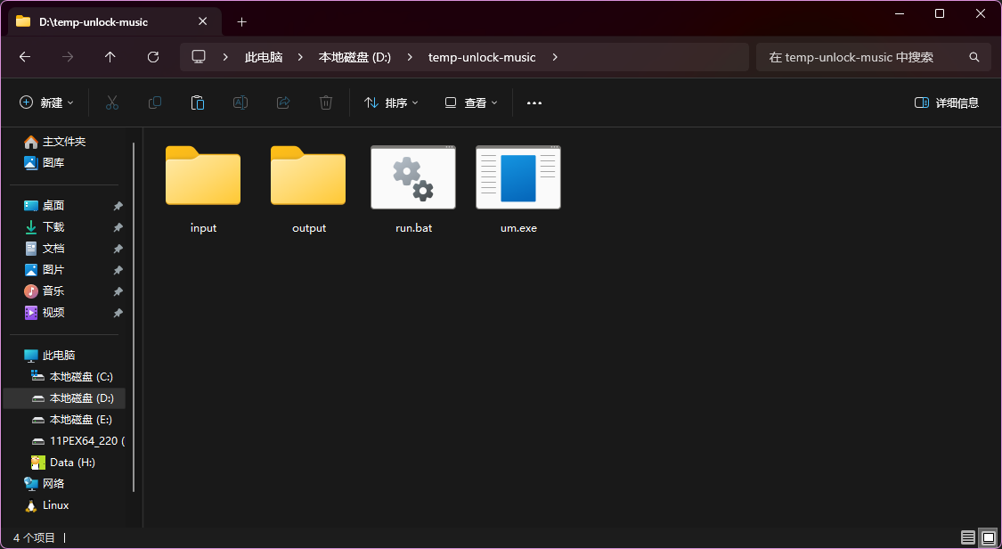
Task: Click the Refresh icon in navigation bar
Action: [x=153, y=57]
